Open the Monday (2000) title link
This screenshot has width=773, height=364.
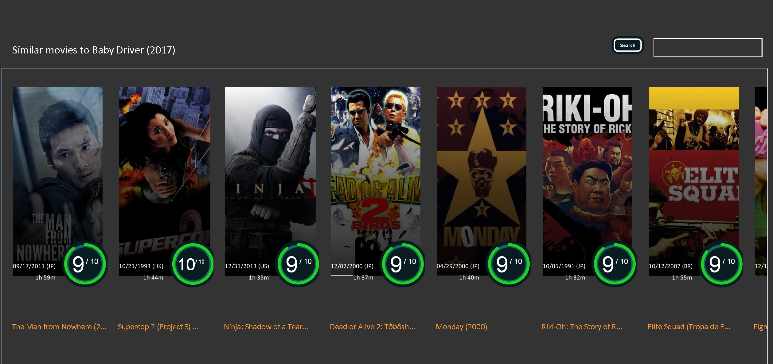(x=461, y=327)
